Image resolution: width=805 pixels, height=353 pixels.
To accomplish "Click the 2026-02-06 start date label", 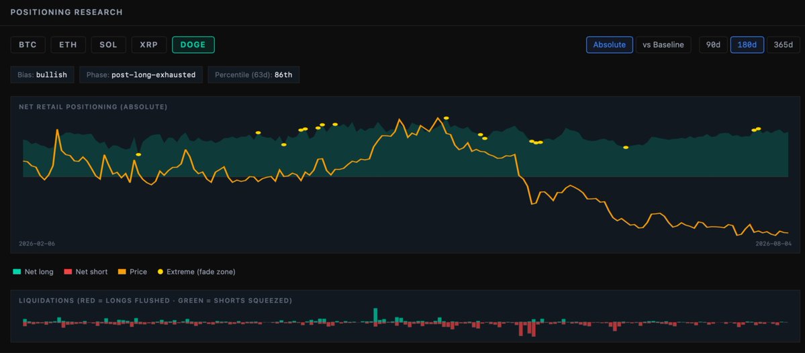I will [x=37, y=244].
